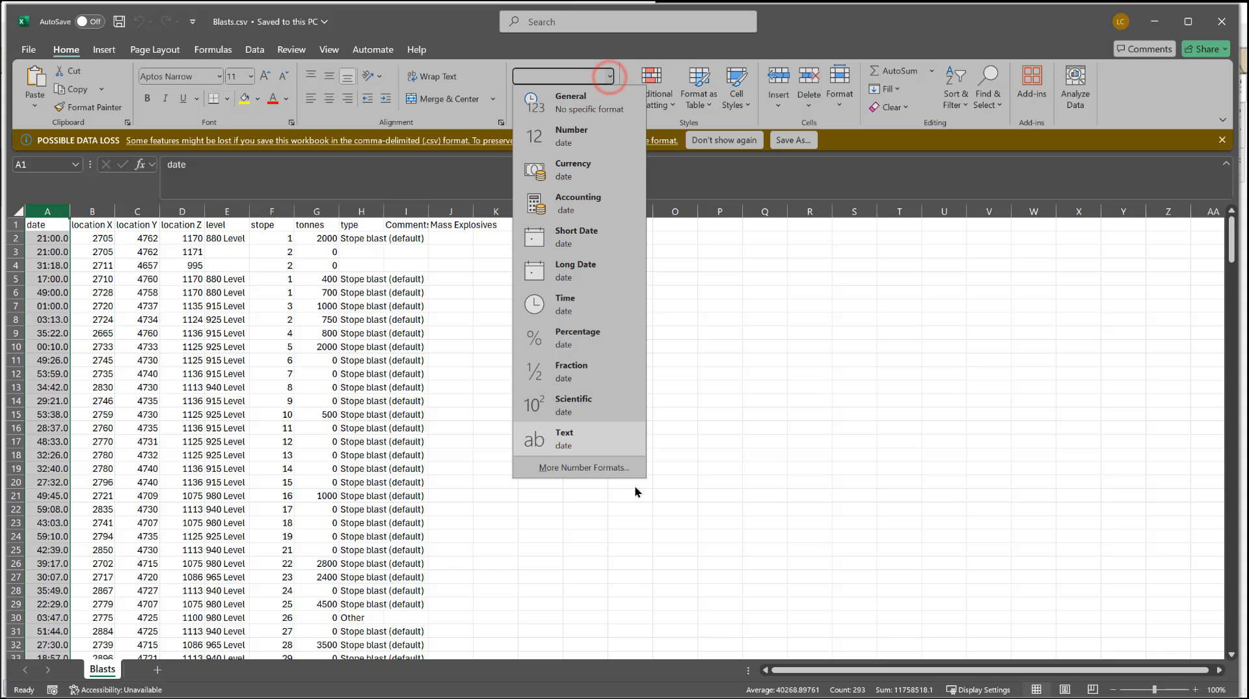Click the Format cells icon
Screen dimensions: 1249x699
coord(839,76)
